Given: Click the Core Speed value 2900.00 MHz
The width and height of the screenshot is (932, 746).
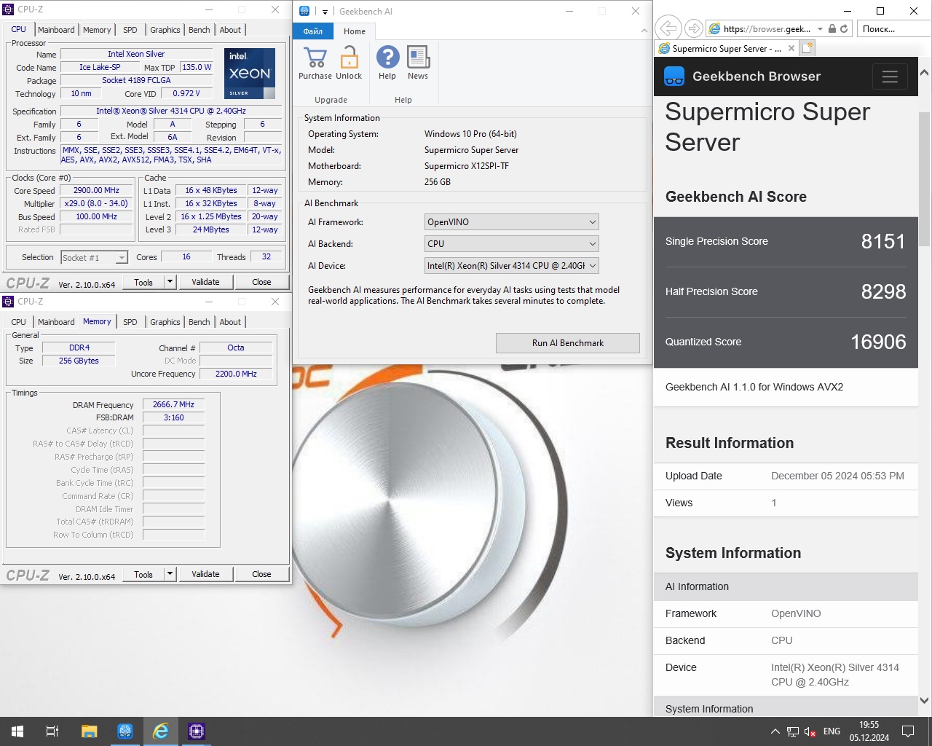Looking at the screenshot, I should (96, 191).
